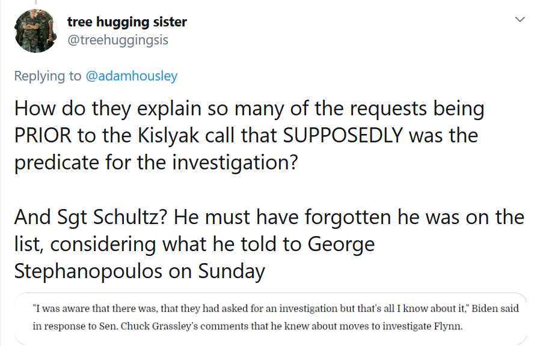
Task: Click the Sgt Schultz paragraph text
Action: pos(265,244)
